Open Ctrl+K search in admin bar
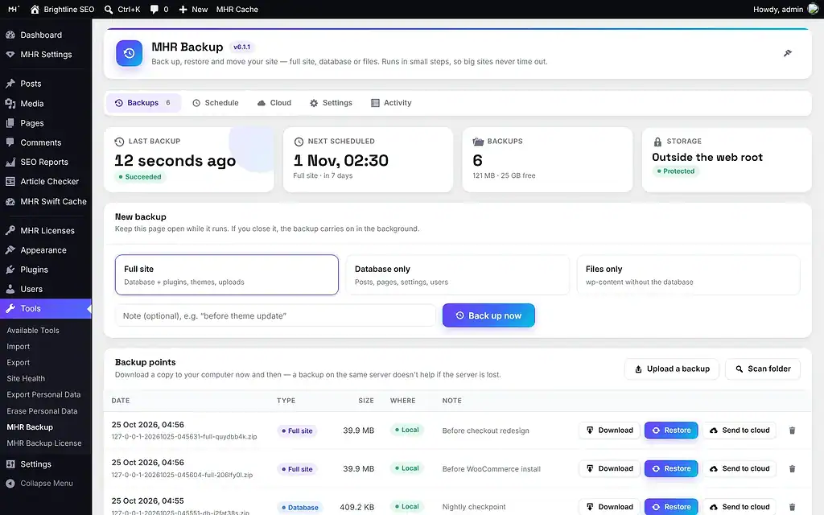 pos(122,9)
